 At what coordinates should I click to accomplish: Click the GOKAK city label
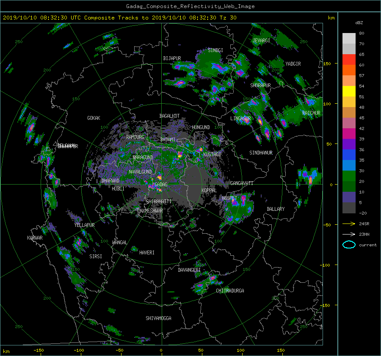click(x=94, y=118)
